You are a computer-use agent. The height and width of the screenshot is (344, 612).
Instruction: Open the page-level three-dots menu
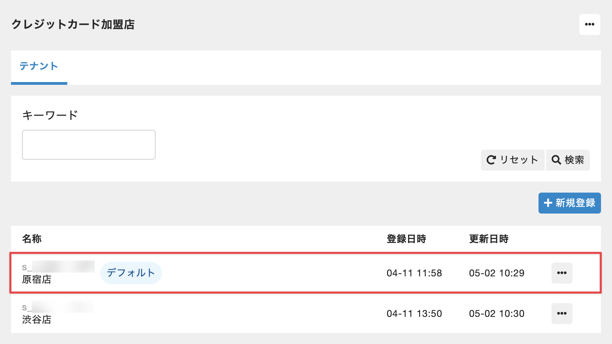[x=589, y=24]
